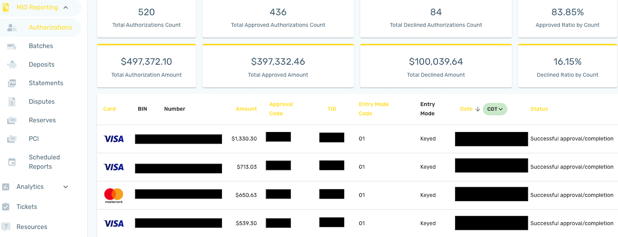Screen dimensions: 618x237
Task: Click the Approved Ratio by Count card
Action: point(568,18)
